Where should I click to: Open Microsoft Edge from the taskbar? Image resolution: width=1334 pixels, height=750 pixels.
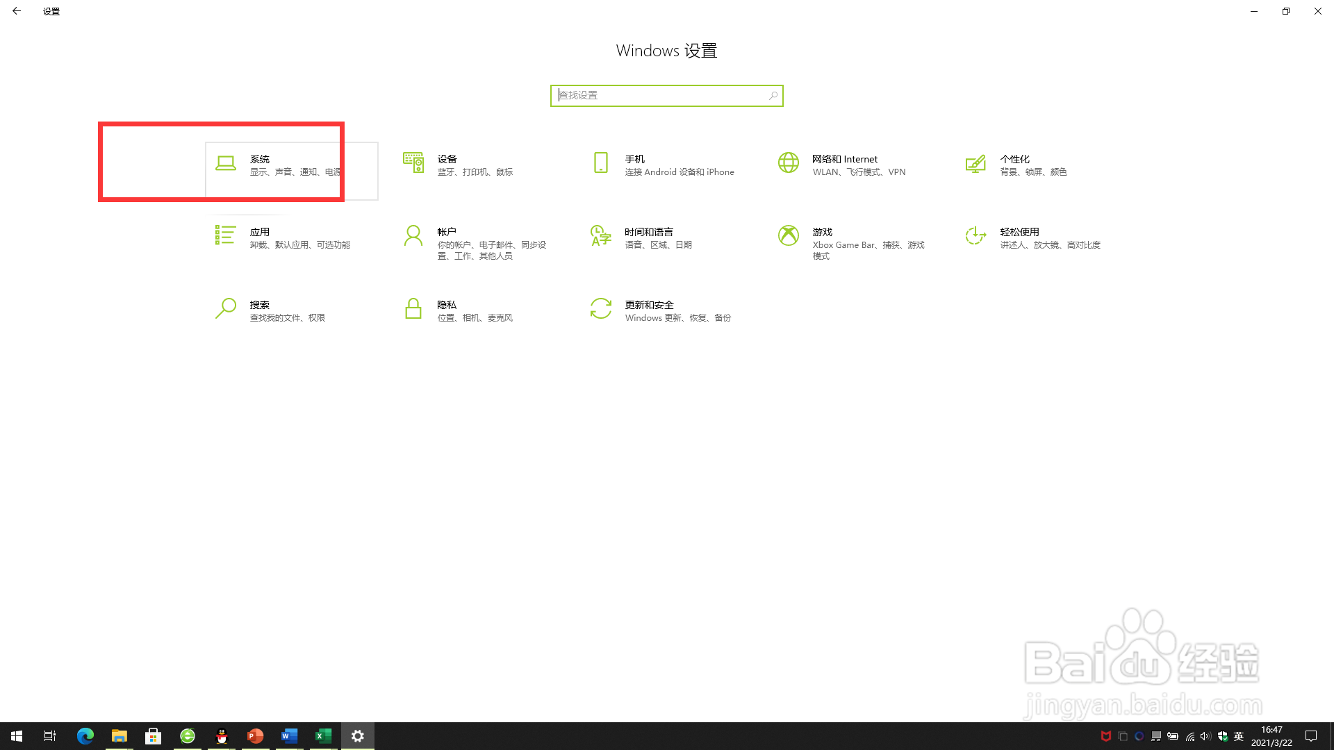coord(85,736)
